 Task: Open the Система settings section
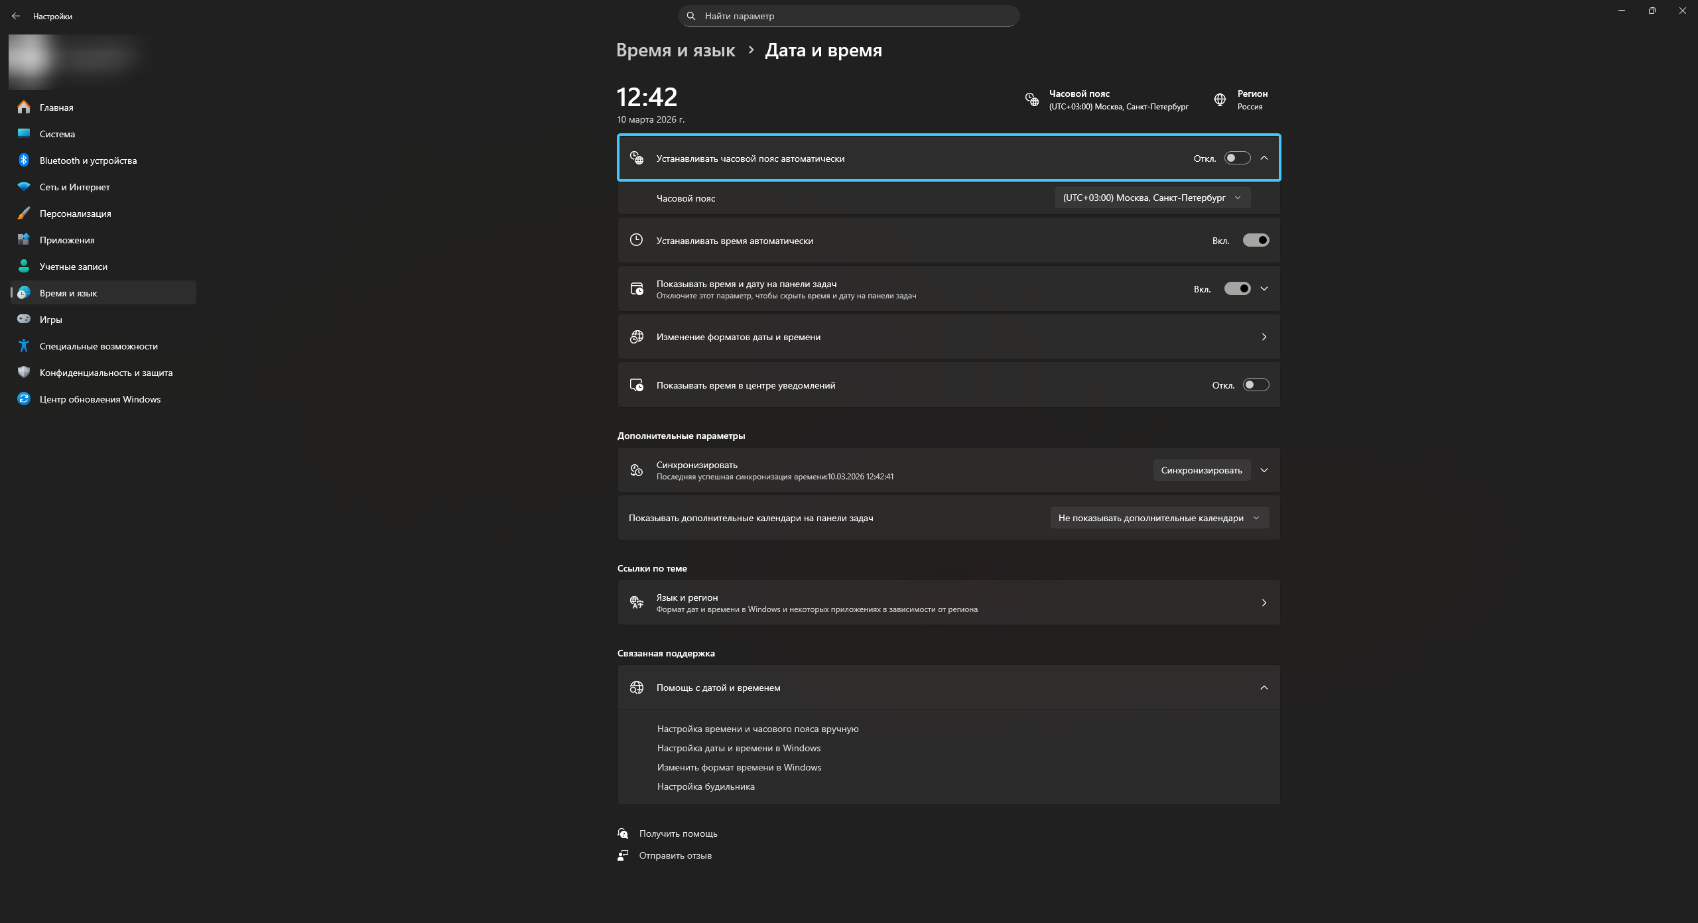[57, 134]
